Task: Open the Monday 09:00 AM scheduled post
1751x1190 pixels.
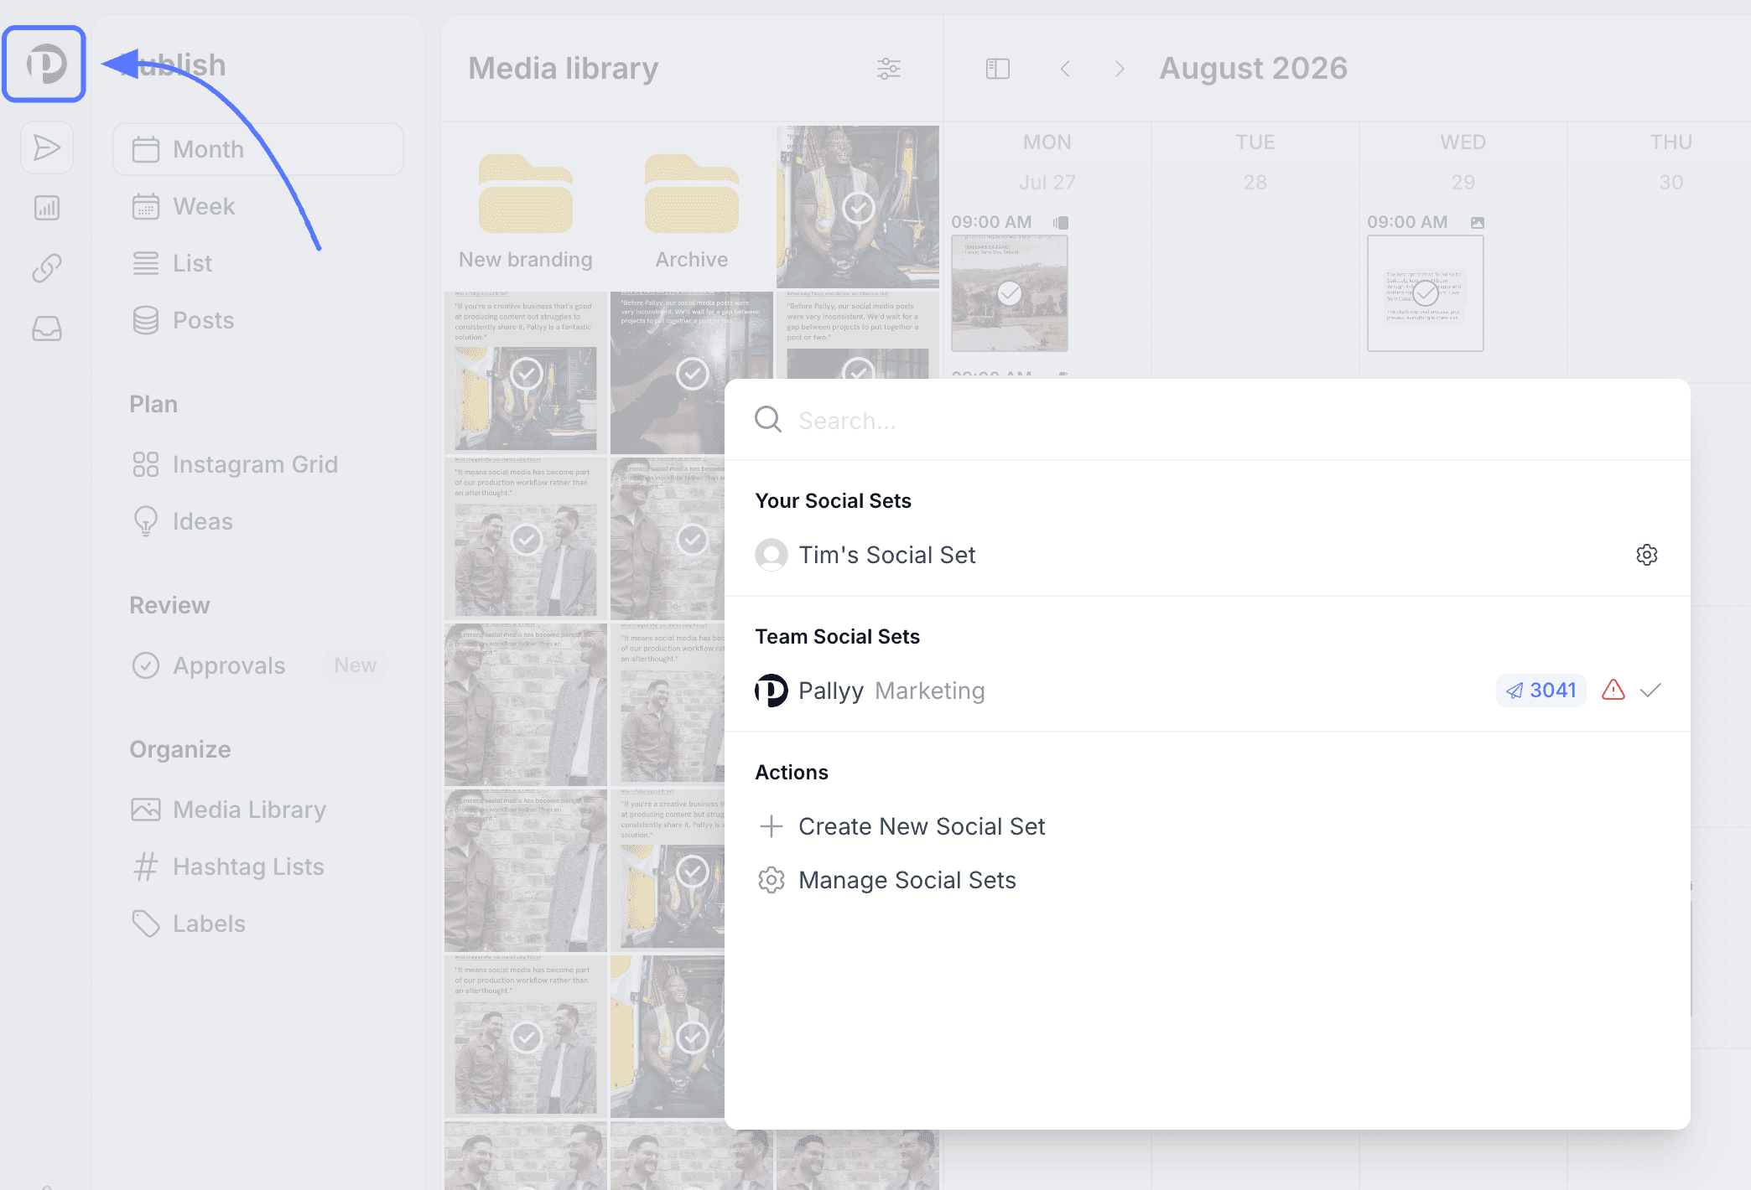Action: click(1010, 293)
